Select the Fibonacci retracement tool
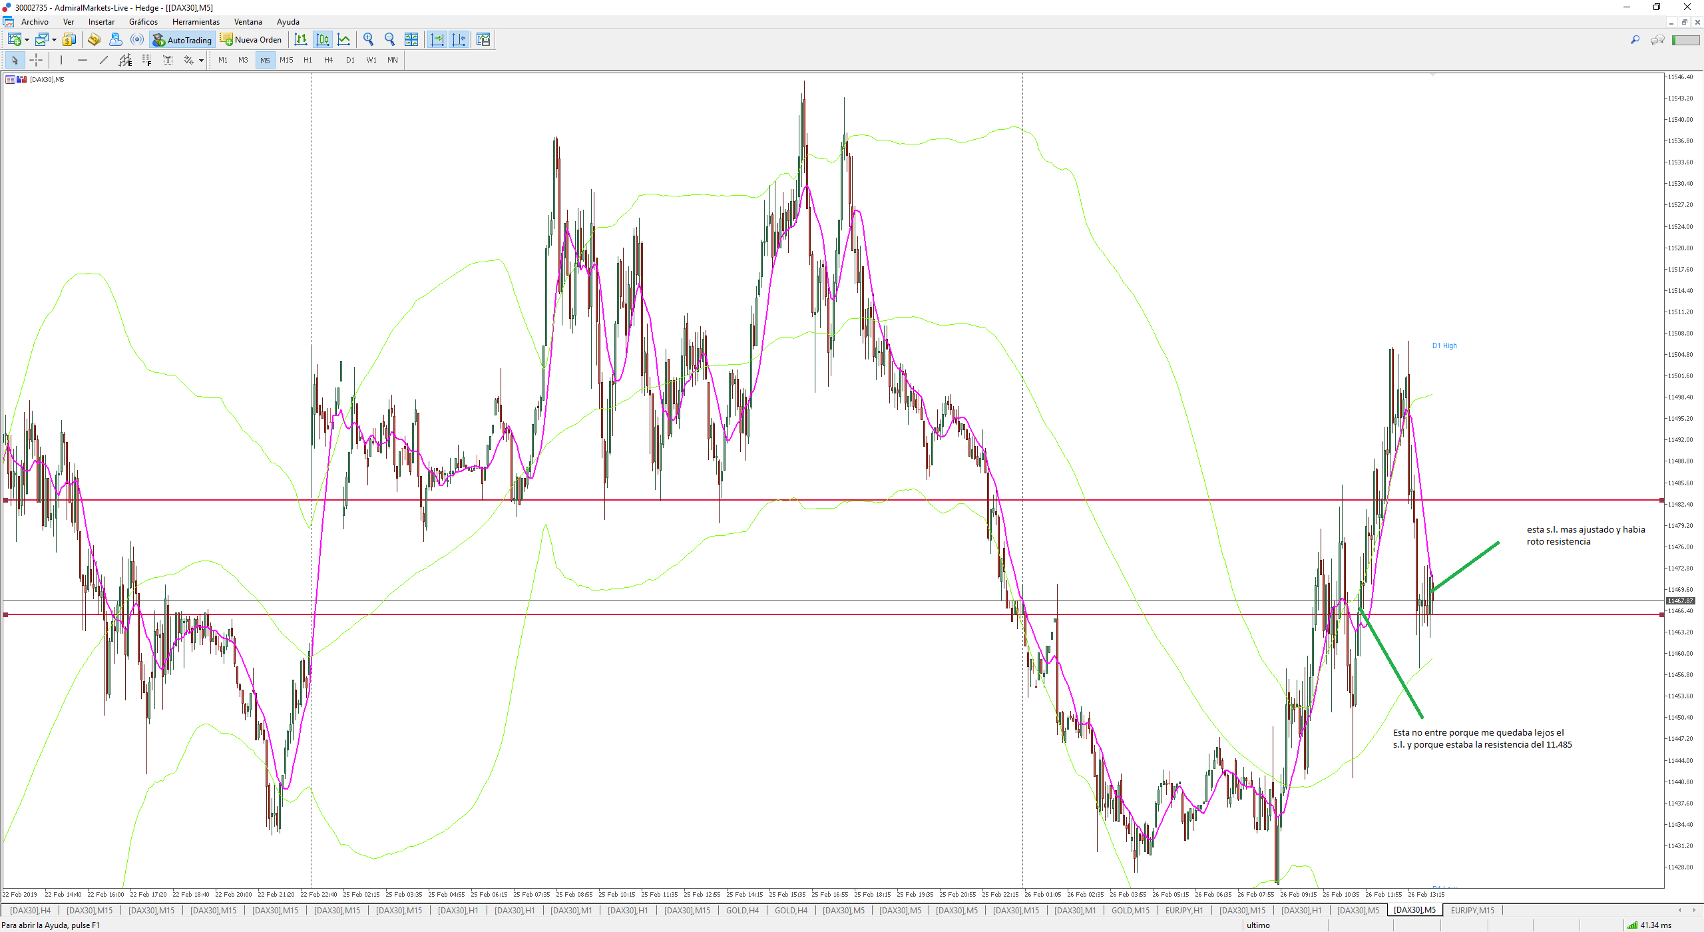Image resolution: width=1704 pixels, height=932 pixels. pos(146,60)
